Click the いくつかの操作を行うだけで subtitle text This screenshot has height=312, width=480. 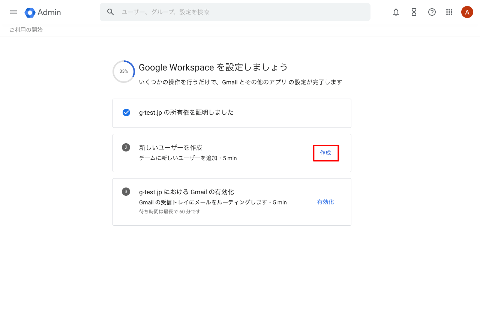(240, 82)
